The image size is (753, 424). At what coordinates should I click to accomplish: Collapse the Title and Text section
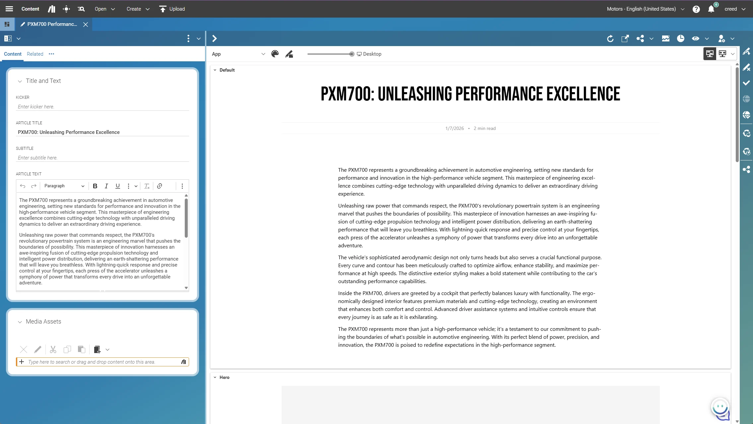tap(20, 81)
